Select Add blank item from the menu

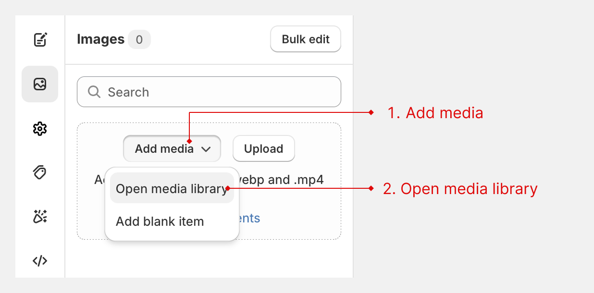click(160, 221)
